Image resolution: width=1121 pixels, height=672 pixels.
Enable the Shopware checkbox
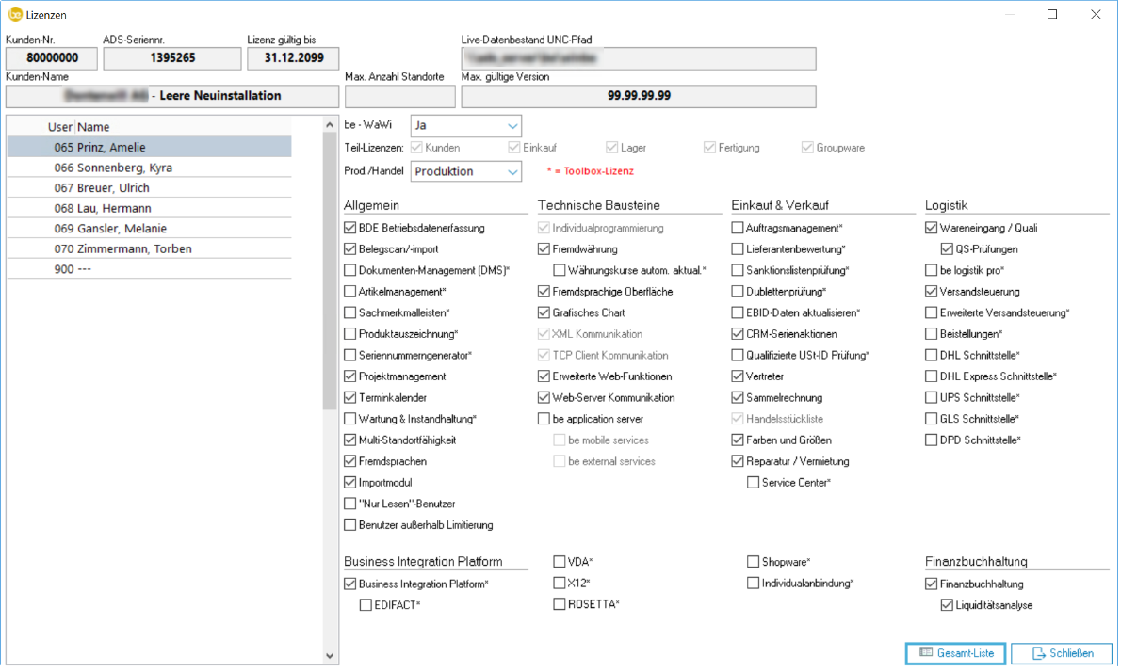click(x=754, y=562)
